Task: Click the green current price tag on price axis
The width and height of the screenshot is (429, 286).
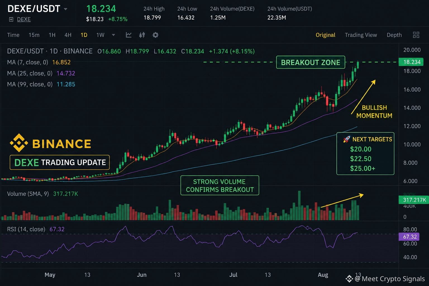Action: pyautogui.click(x=411, y=62)
